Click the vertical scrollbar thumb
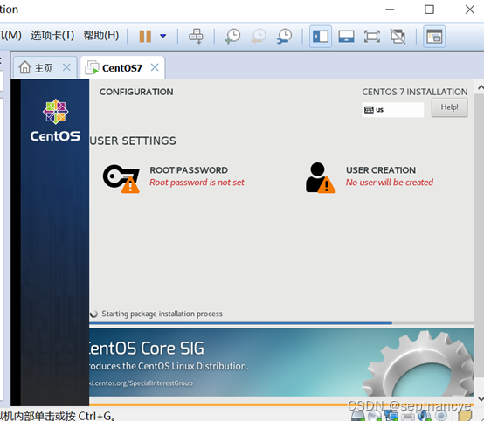The image size is (484, 421). pyautogui.click(x=480, y=235)
